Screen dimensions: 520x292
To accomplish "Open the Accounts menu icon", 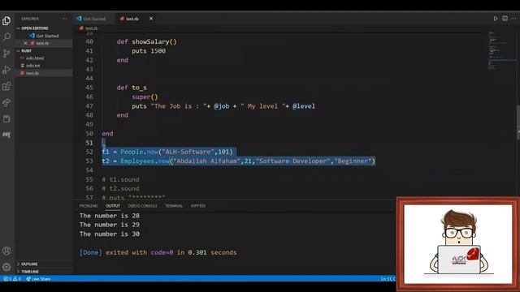I will [x=6, y=251].
